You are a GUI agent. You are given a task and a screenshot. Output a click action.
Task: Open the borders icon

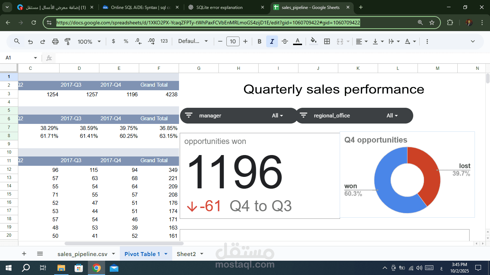pyautogui.click(x=327, y=41)
